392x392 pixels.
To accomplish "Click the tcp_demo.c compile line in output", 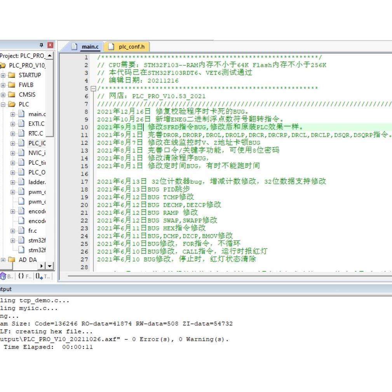I will click(x=35, y=300).
